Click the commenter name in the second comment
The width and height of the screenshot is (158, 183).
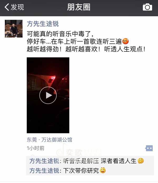[44, 170]
